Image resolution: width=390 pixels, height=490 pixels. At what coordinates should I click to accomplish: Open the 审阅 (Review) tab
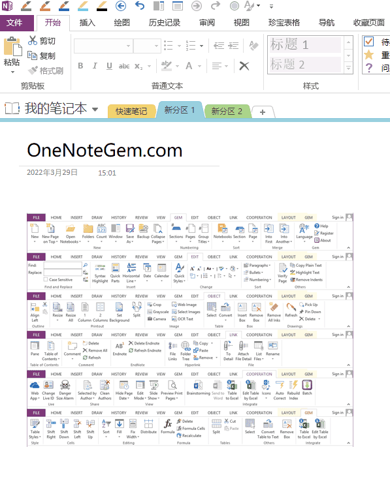pyautogui.click(x=207, y=22)
